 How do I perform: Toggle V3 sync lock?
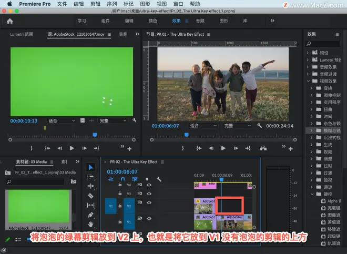point(140,194)
